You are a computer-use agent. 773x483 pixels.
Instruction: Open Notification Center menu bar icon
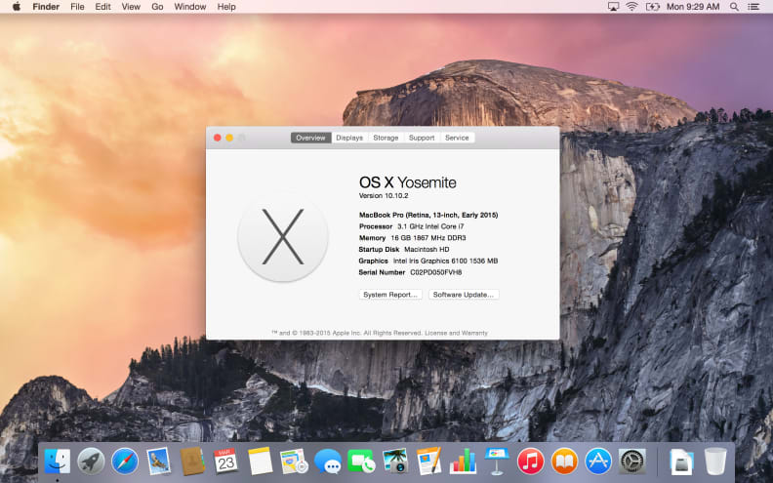coord(753,7)
